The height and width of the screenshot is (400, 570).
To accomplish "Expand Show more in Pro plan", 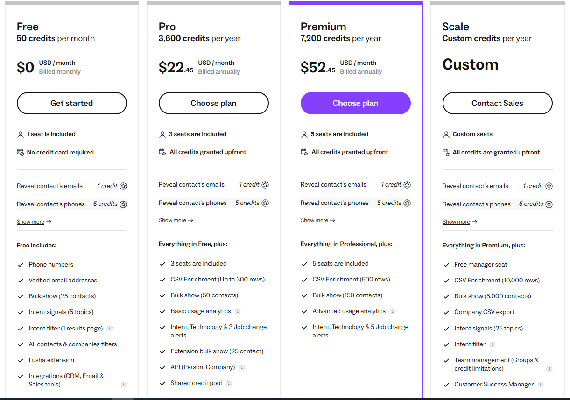I will coord(176,220).
